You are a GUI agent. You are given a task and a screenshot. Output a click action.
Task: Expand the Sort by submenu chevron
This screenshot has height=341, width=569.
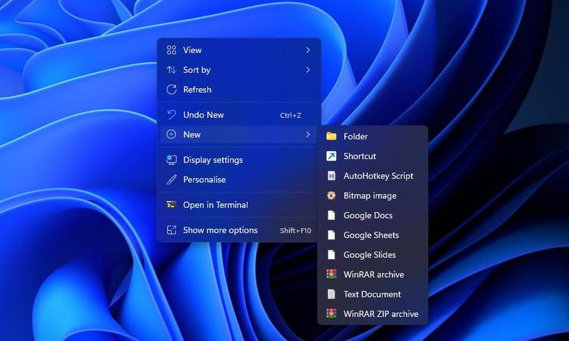tap(308, 70)
